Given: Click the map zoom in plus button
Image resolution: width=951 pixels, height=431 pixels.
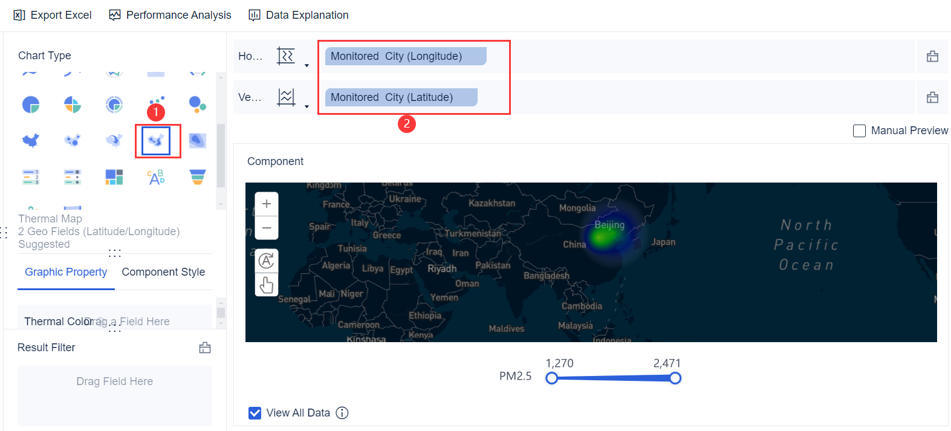Looking at the screenshot, I should 267,204.
